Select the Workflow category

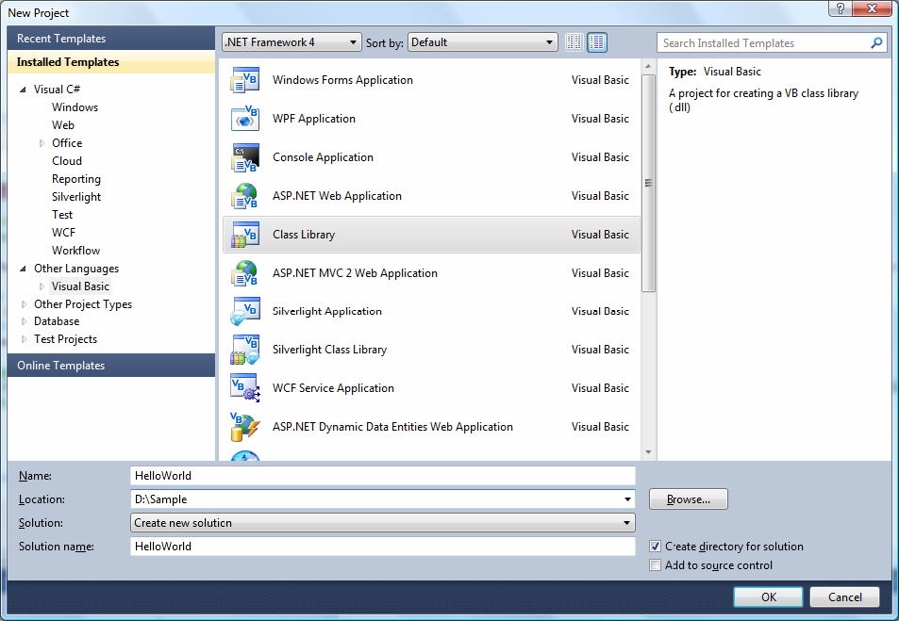[x=75, y=251]
